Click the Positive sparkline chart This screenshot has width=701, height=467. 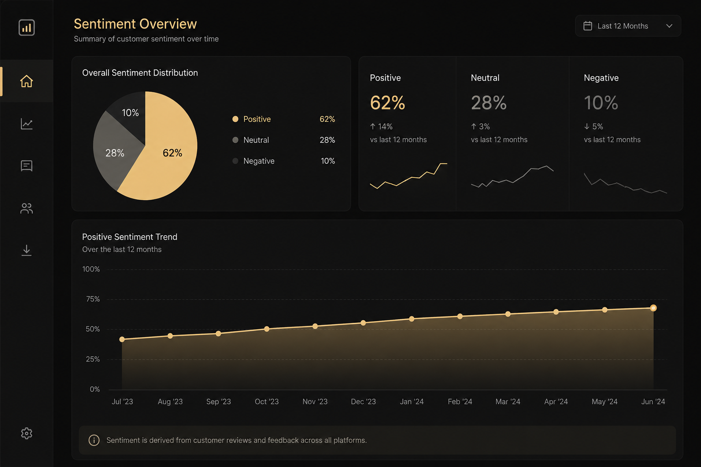[x=408, y=176]
